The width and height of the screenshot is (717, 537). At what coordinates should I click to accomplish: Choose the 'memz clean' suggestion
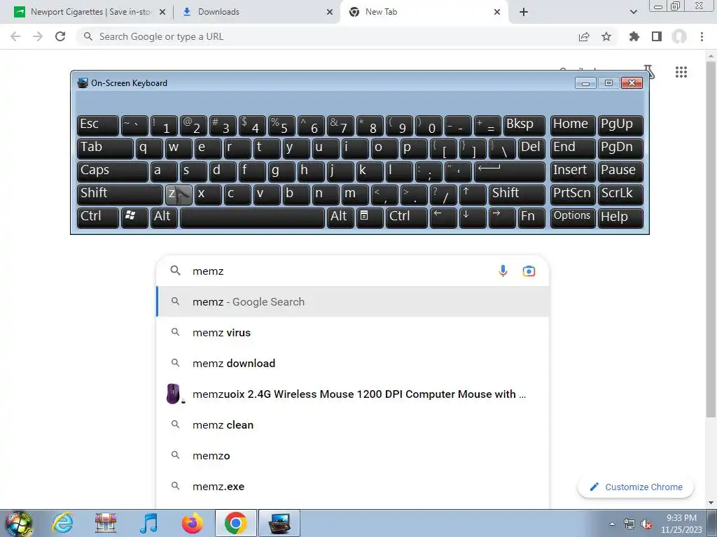coord(353,424)
